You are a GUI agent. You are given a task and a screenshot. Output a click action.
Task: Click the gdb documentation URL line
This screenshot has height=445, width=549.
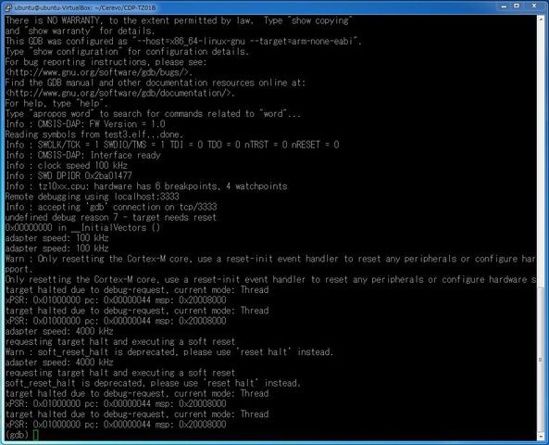click(120, 93)
